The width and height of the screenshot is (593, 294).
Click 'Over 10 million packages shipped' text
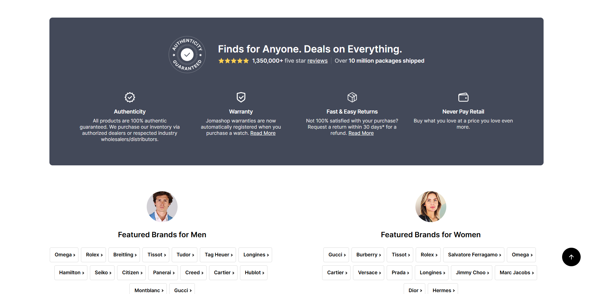coord(380,61)
